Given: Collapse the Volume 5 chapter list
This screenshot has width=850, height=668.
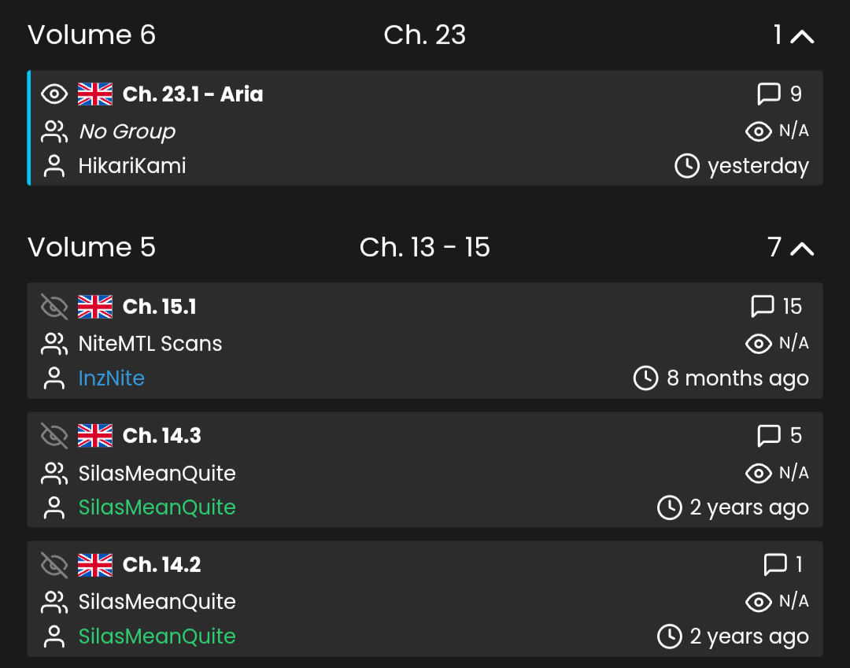Looking at the screenshot, I should [x=801, y=248].
